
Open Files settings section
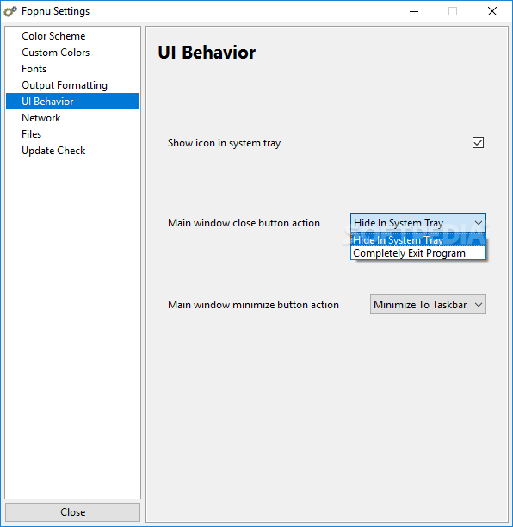click(x=72, y=134)
